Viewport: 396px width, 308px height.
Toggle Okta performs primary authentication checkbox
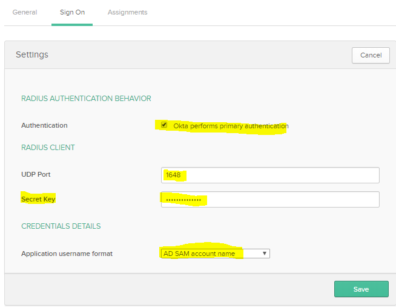pyautogui.click(x=164, y=125)
